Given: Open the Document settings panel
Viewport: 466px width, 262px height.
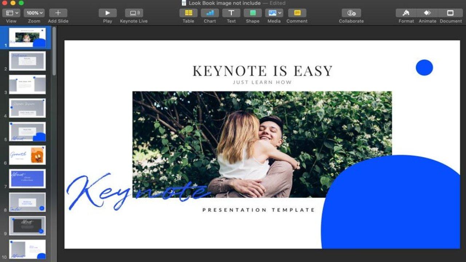Looking at the screenshot, I should [450, 14].
